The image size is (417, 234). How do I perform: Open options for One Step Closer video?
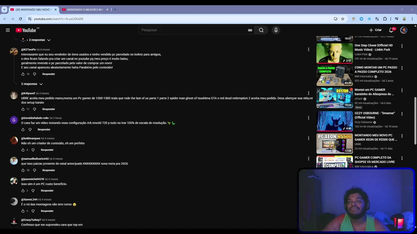click(402, 46)
